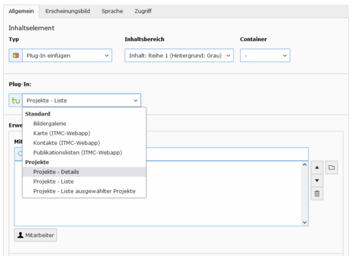
Task: Select 'Karte (ITMC-Webapp)' option
Action: coord(84,133)
